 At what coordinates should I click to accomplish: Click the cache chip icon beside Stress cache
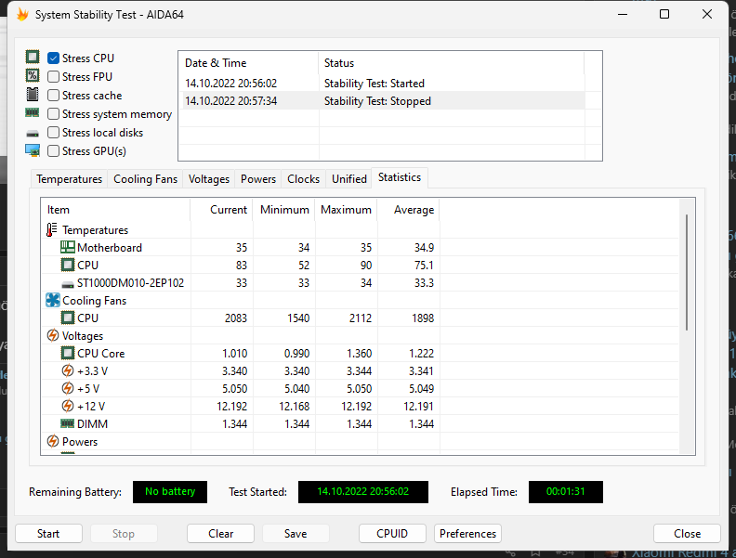[33, 95]
